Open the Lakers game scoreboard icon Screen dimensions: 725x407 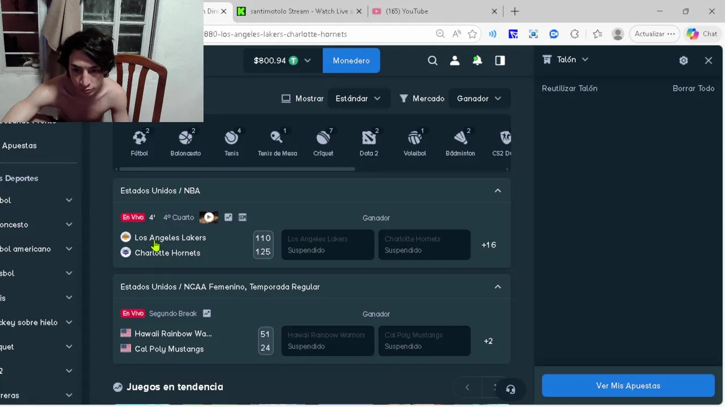[x=242, y=217]
